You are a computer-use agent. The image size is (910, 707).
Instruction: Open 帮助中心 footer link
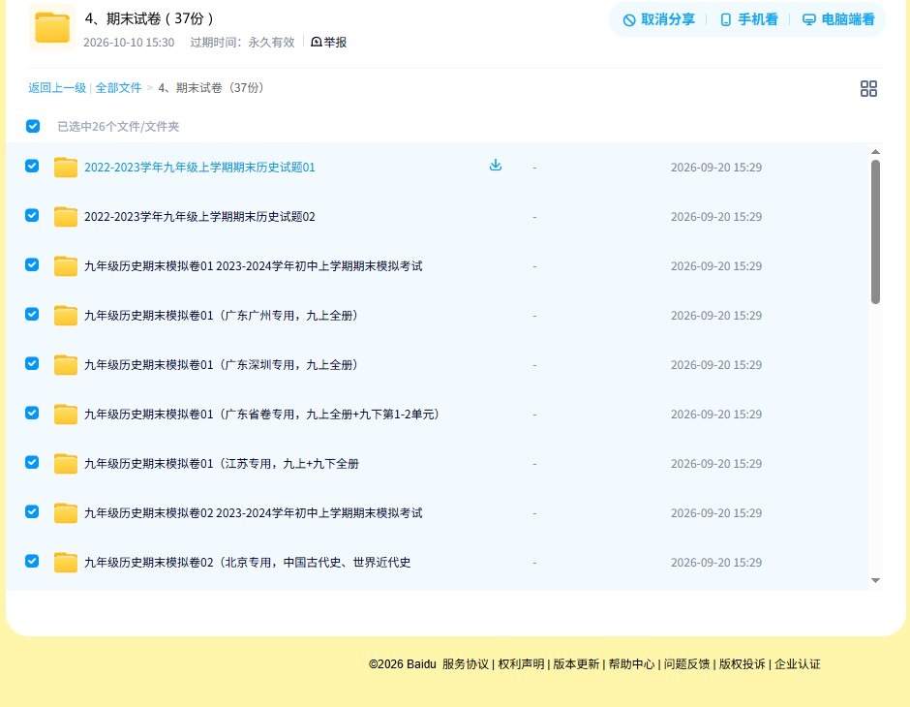(631, 664)
